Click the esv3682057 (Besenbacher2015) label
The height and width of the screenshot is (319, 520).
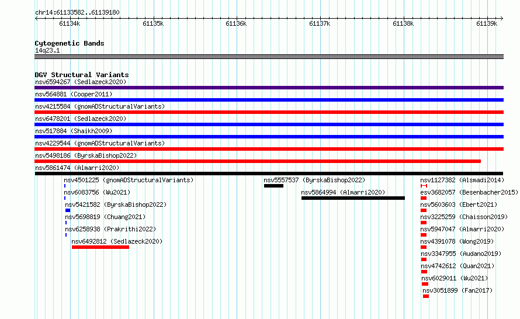tap(469, 192)
